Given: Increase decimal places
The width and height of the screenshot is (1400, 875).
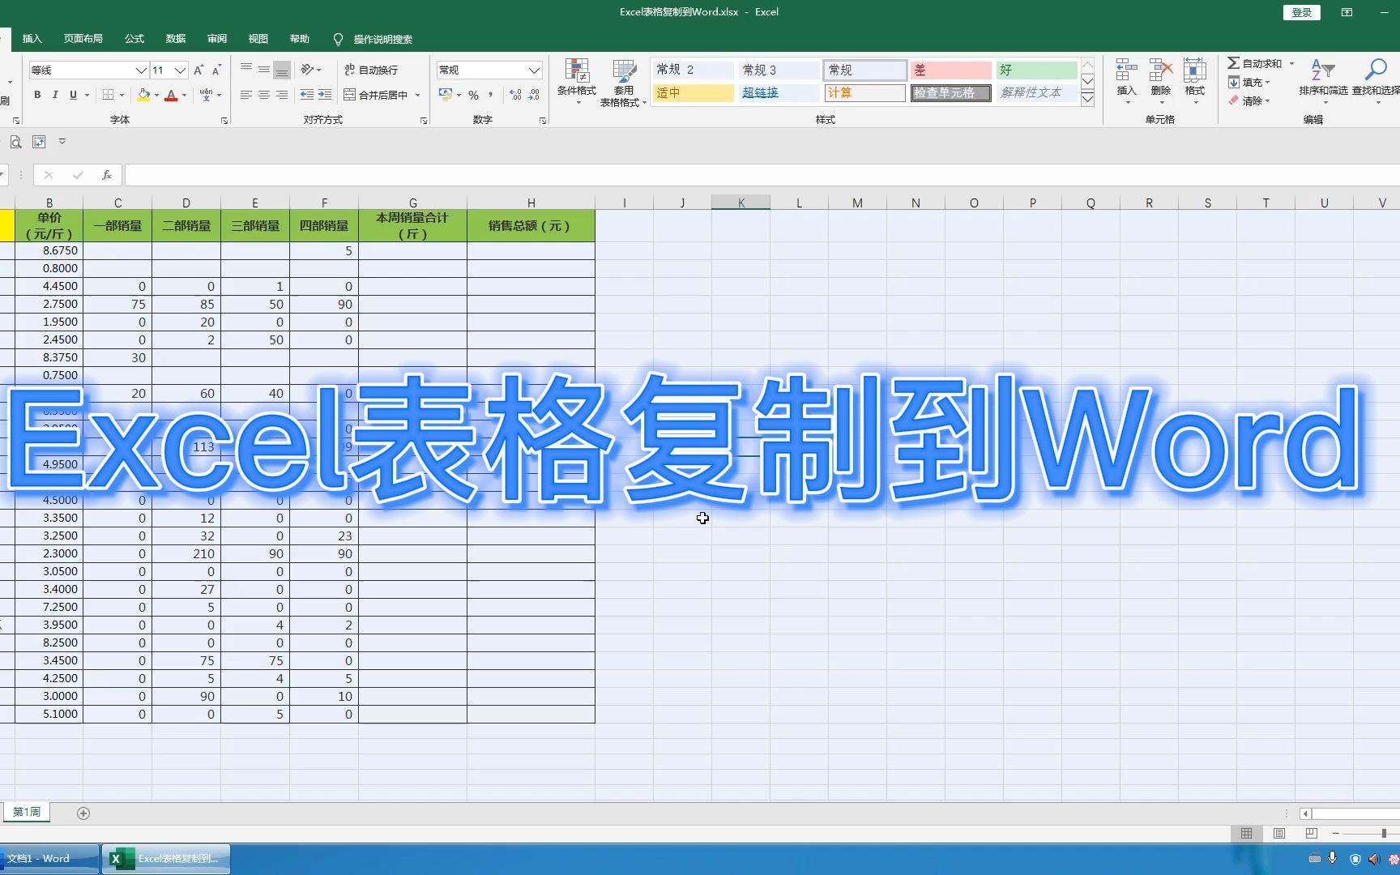Looking at the screenshot, I should [516, 95].
